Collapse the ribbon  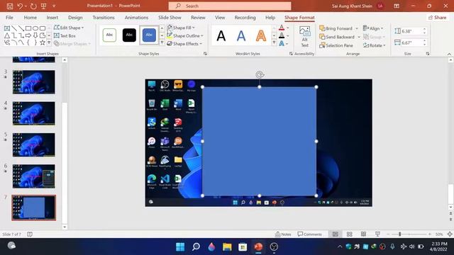click(449, 54)
